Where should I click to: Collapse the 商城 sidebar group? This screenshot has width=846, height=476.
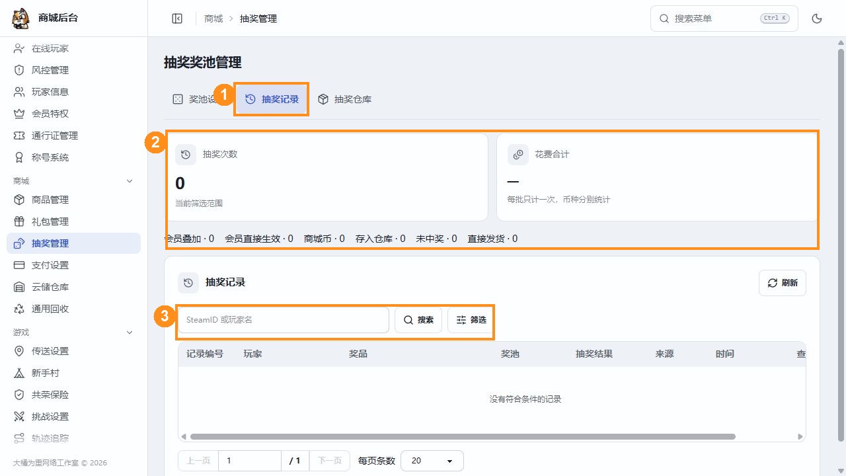click(x=130, y=181)
